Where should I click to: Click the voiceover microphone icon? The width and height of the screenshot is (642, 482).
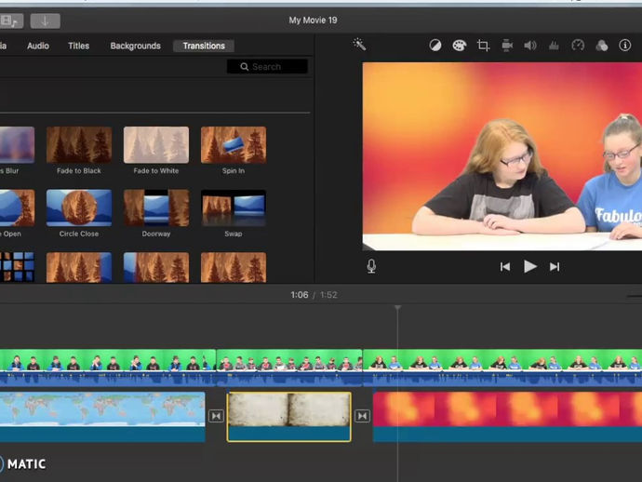[x=371, y=266]
